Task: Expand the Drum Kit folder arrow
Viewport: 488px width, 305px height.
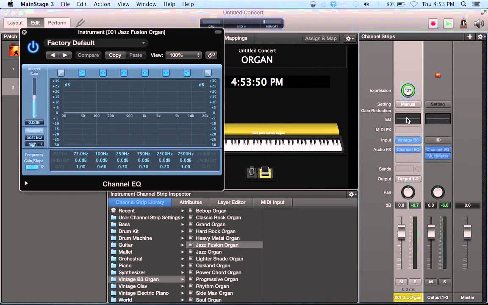Action: coord(183,231)
